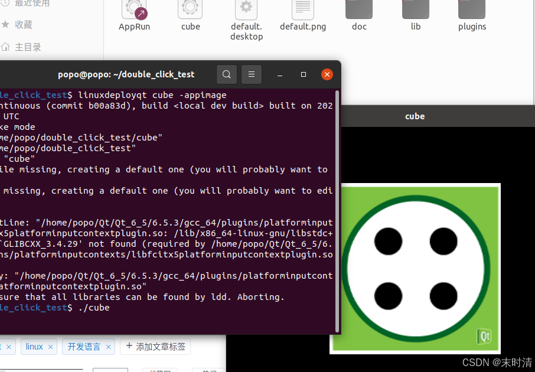Open the AppRun file icon

(134, 9)
